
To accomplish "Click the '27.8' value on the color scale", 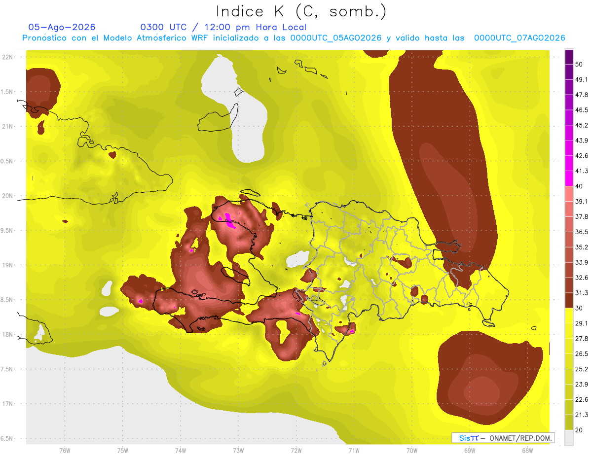I will click(582, 339).
